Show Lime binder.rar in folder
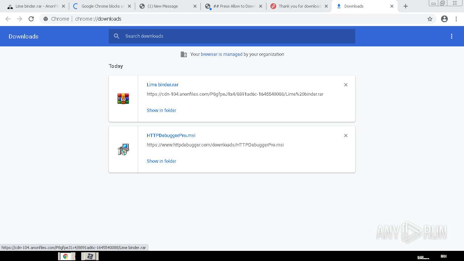Image resolution: width=464 pixels, height=261 pixels. point(161,111)
